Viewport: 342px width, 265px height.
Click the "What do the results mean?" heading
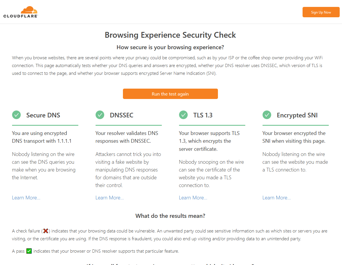[170, 216]
